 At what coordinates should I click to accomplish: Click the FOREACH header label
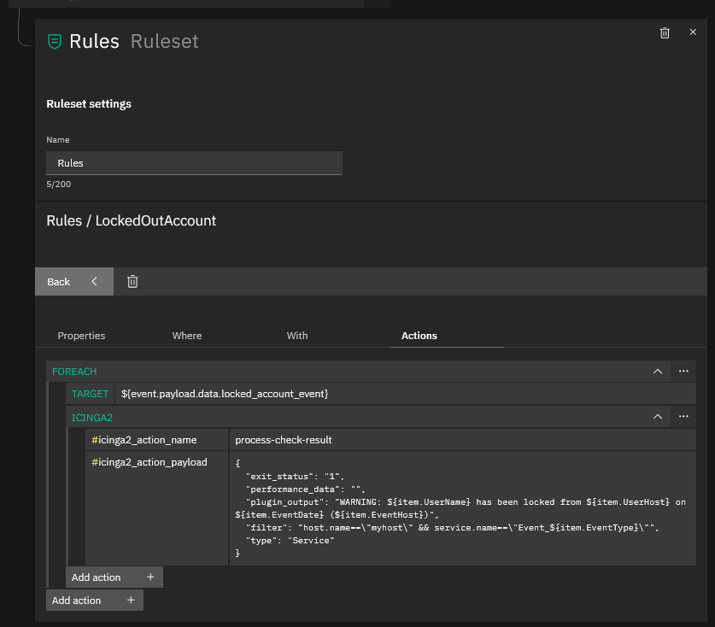pyautogui.click(x=74, y=372)
